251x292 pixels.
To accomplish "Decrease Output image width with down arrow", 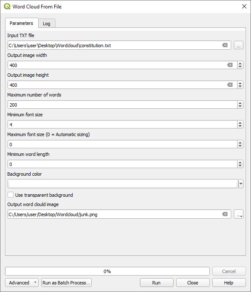I will pos(240,67).
